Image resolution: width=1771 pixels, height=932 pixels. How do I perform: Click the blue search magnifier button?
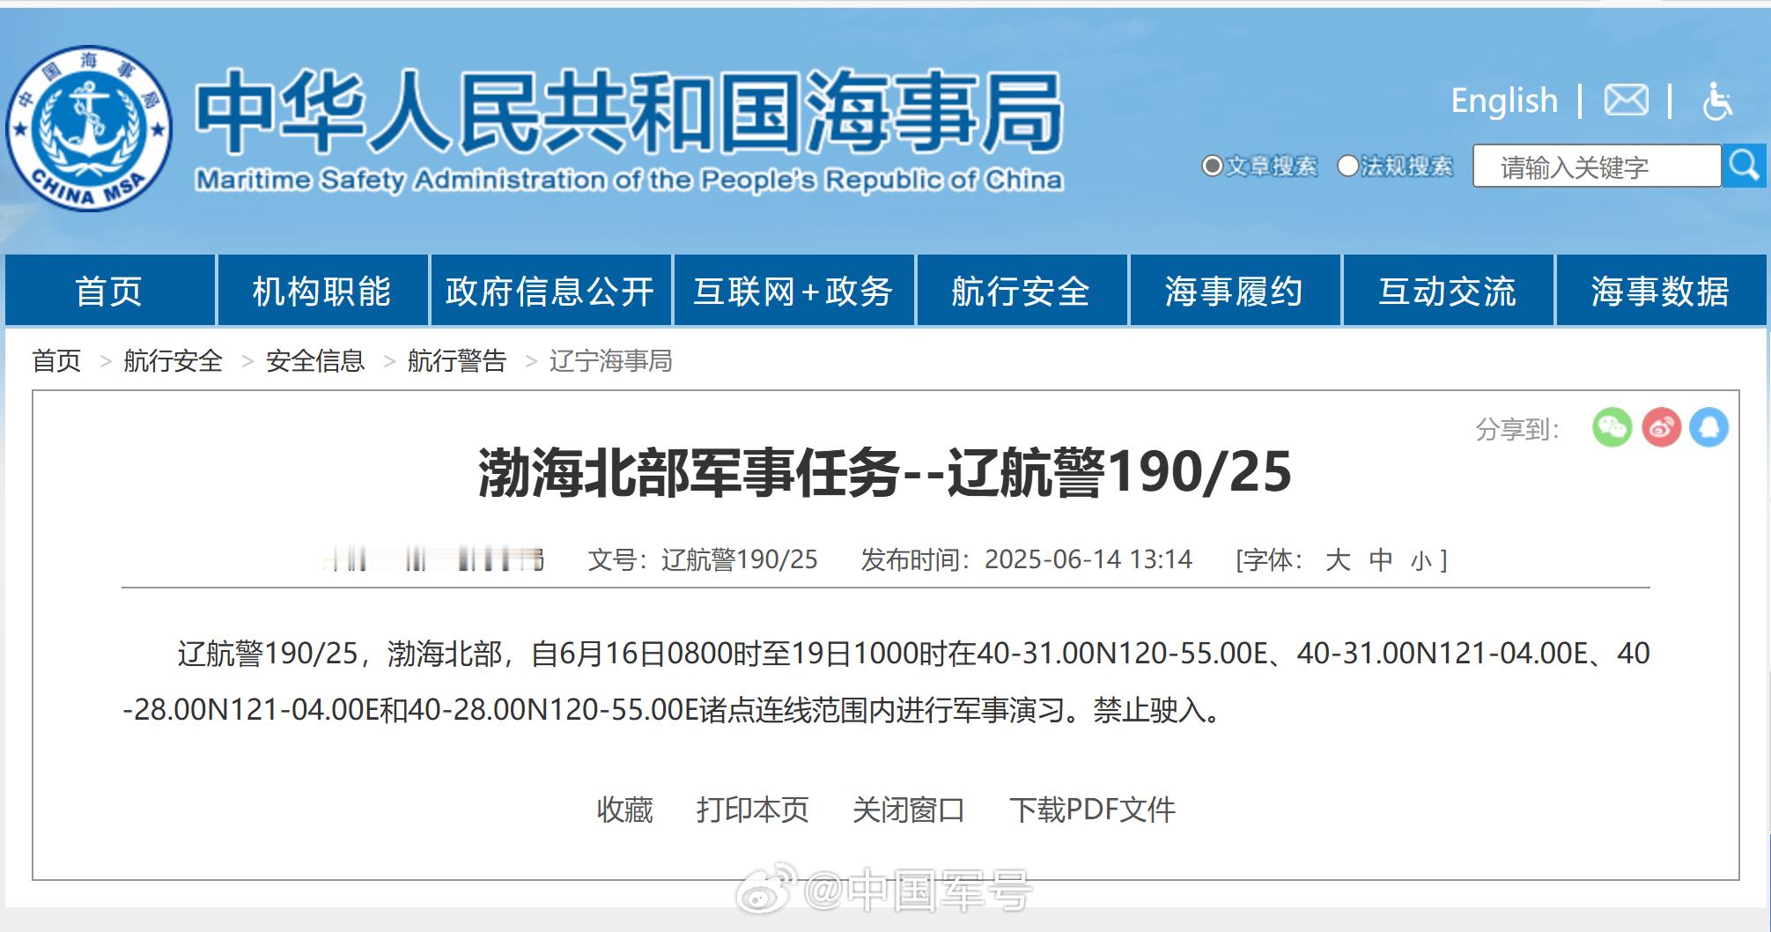[x=1745, y=166]
